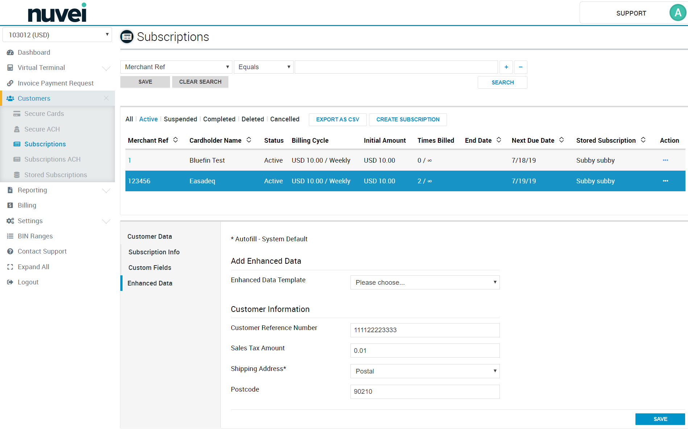Viewport: 688px width, 438px height.
Task: Open the Shipping Address dropdown
Action: [x=425, y=371]
